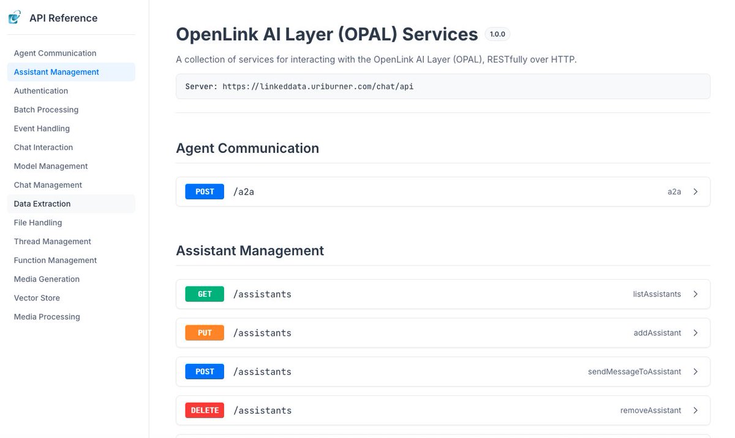Click the server URL box
The image size is (735, 438).
pyautogui.click(x=443, y=86)
